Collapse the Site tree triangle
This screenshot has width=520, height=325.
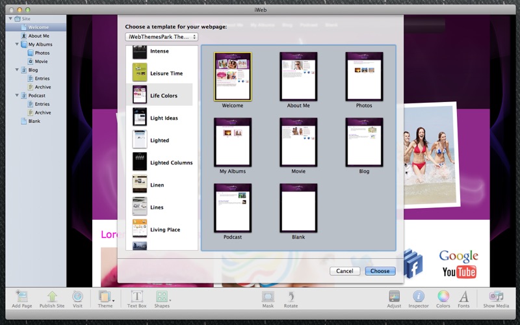tap(10, 19)
